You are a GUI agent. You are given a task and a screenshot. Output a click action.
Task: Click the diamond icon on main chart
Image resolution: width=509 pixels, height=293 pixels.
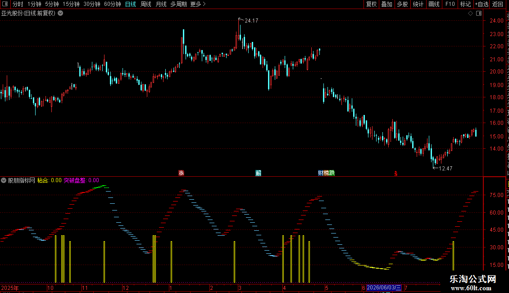tap(470, 14)
